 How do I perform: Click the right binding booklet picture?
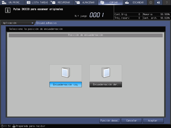[x=106, y=73]
